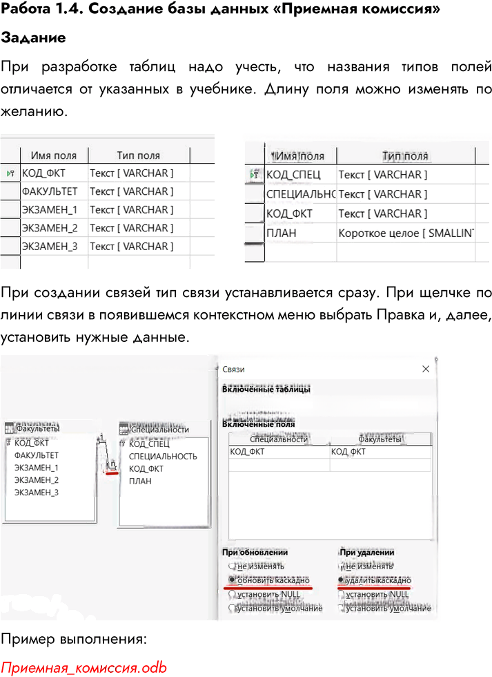Viewport: 492px width, 677px height.
Task: Click the row selector left of ЭКЗАМЕН_2 row
Action: click(x=10, y=228)
